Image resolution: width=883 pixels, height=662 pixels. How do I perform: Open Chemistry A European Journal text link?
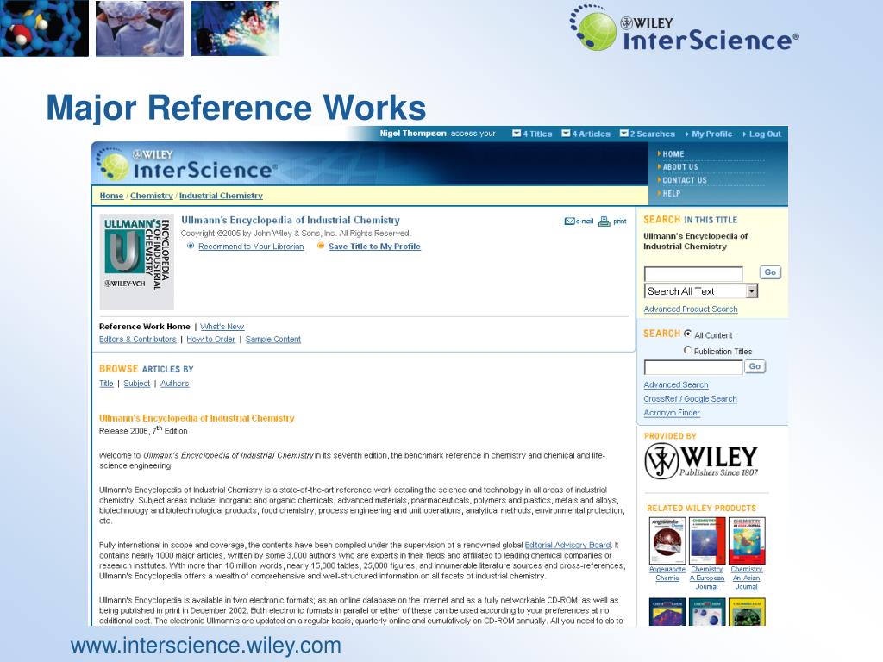pyautogui.click(x=707, y=578)
